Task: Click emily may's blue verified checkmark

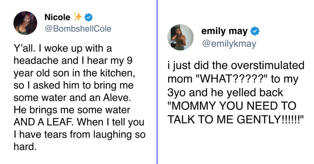Action: pos(255,31)
